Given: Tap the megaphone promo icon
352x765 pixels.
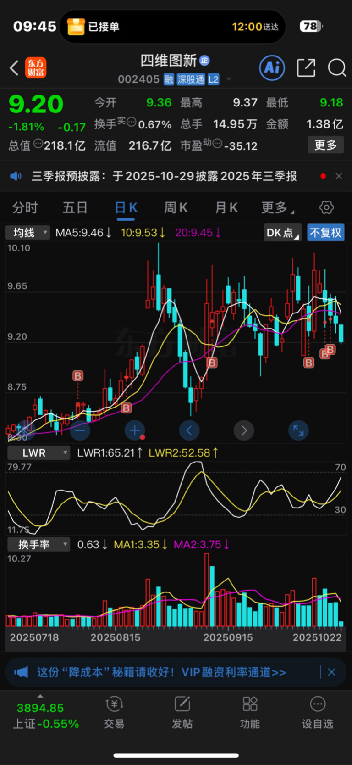Looking at the screenshot, I should click(x=21, y=672).
